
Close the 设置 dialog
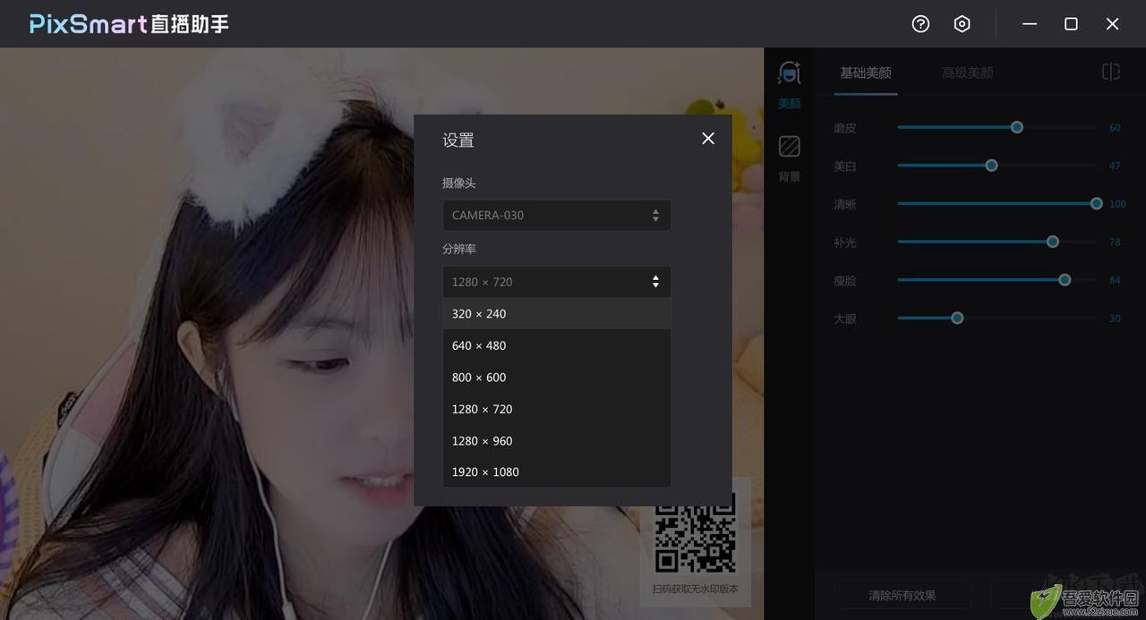pyautogui.click(x=708, y=139)
